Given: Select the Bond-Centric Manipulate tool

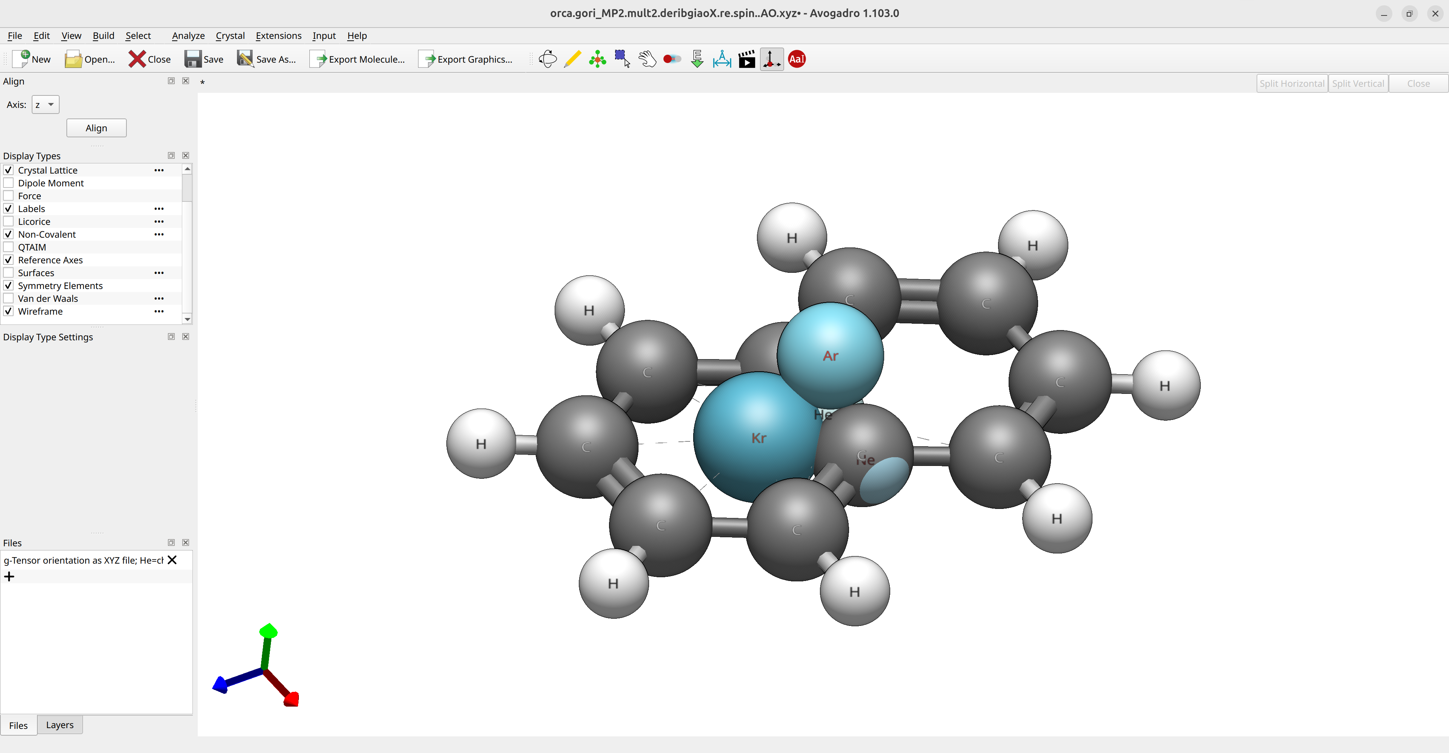Looking at the screenshot, I should pyautogui.click(x=672, y=59).
